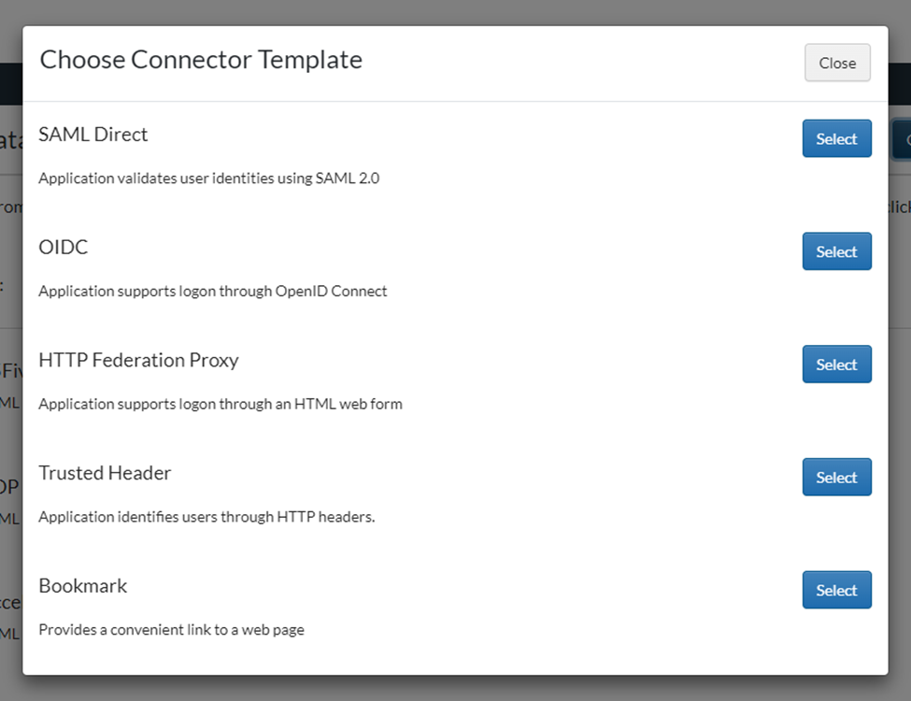The width and height of the screenshot is (911, 701).
Task: Click the dimmed overlay below the dialog
Action: point(455,689)
